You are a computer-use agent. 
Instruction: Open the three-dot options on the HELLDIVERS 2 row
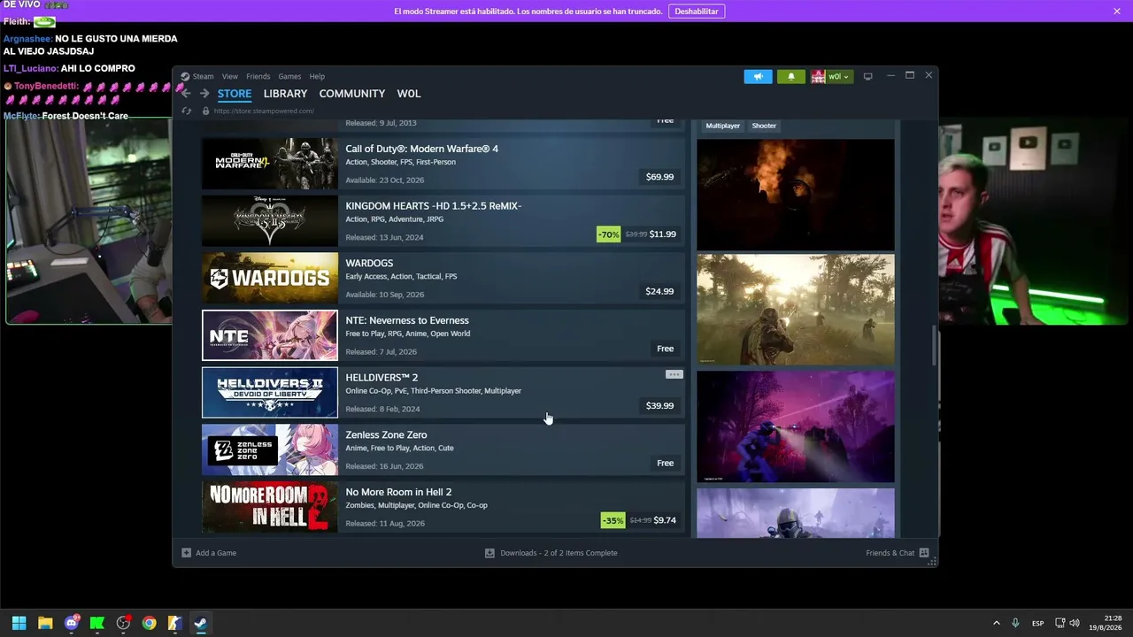pyautogui.click(x=674, y=374)
